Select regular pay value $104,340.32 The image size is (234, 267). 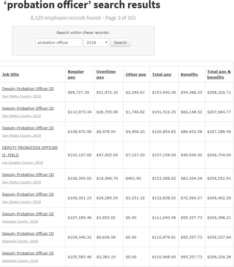[80, 237]
